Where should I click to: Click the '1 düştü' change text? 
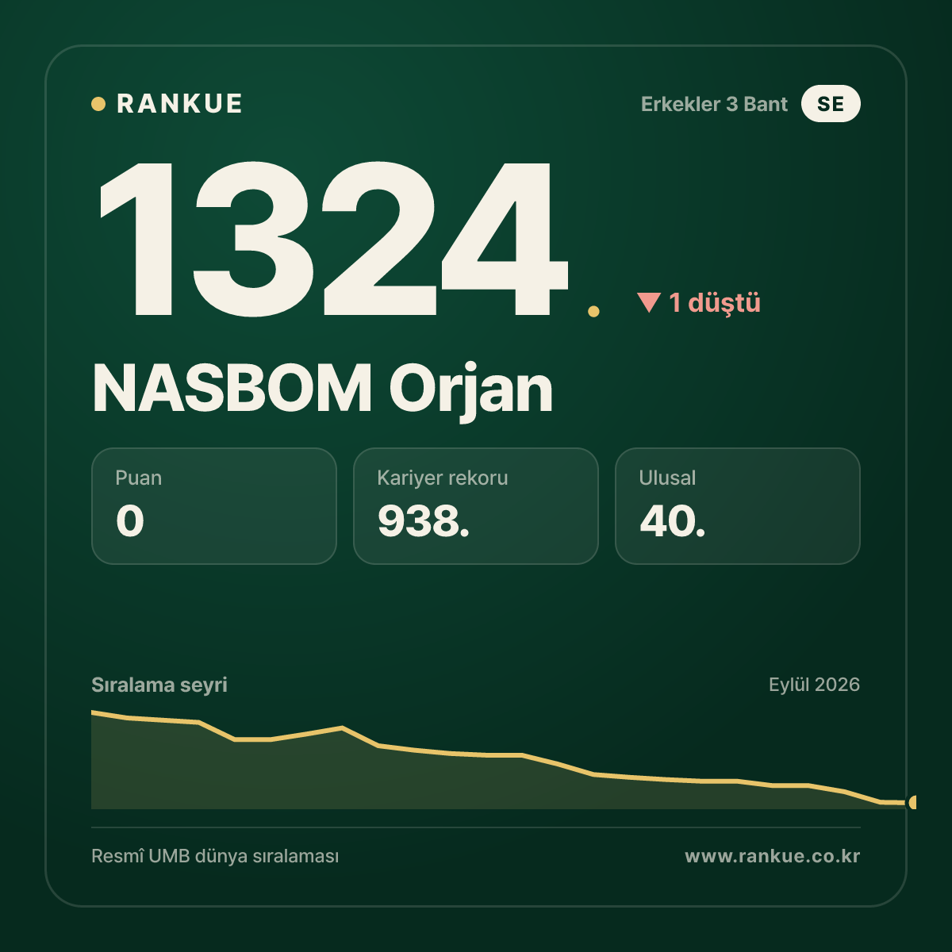pyautogui.click(x=715, y=302)
